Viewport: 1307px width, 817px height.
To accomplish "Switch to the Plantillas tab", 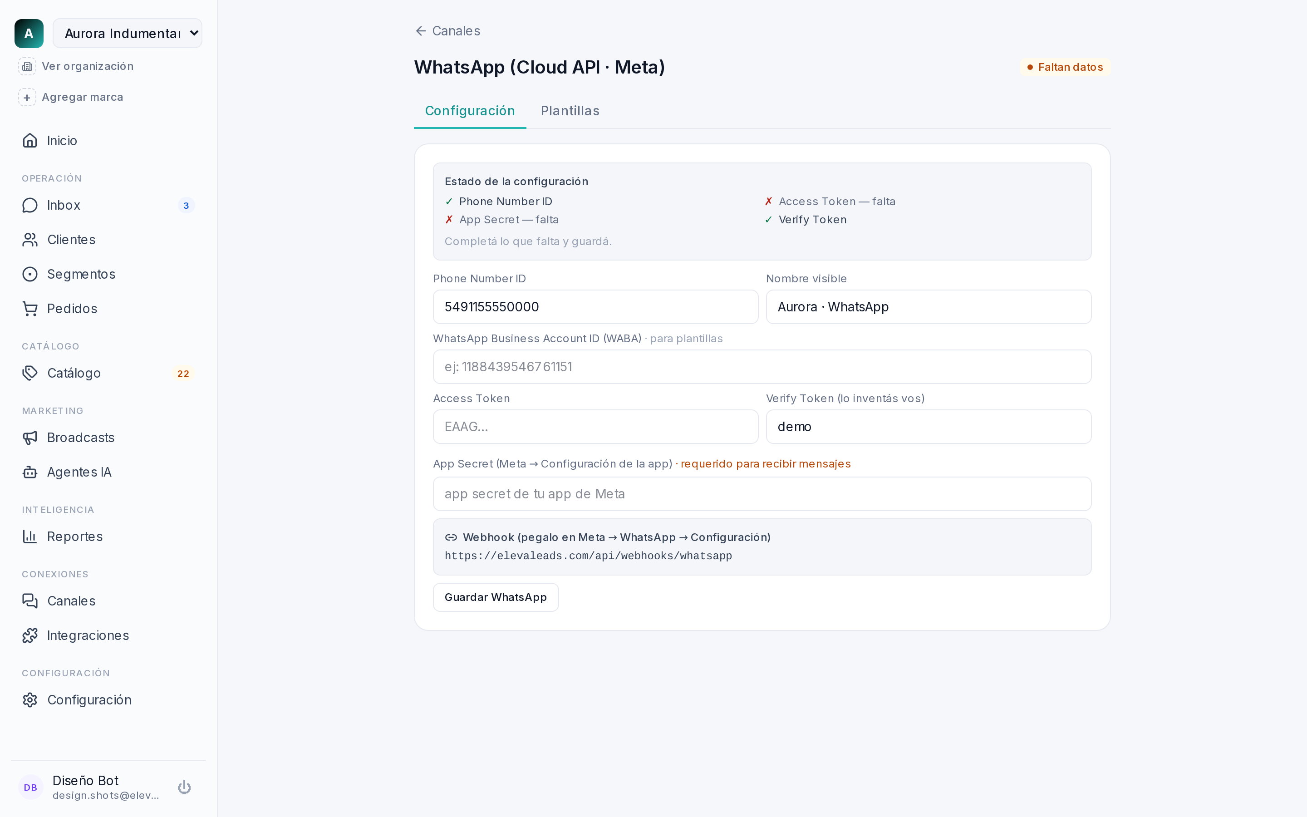I will coord(570,111).
